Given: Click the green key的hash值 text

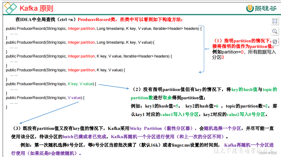Looking at the screenshot, I should pyautogui.click(x=244, y=89).
